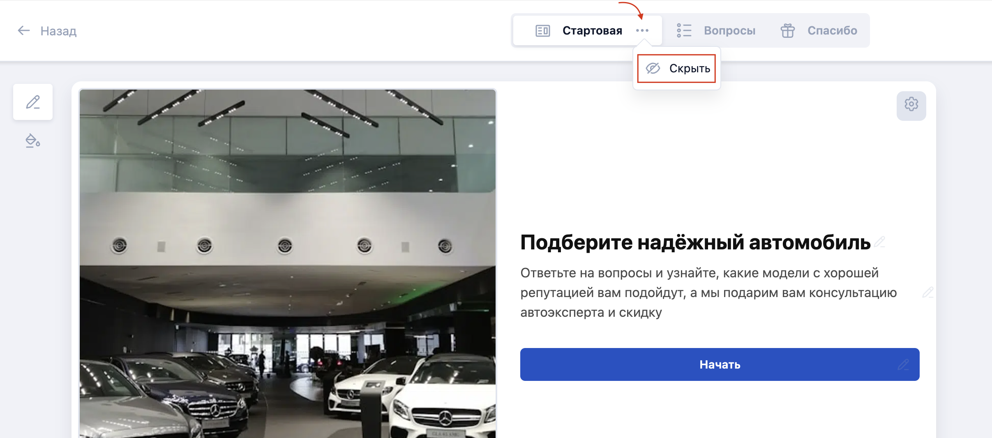Click the car showroom cover image
The width and height of the screenshot is (992, 438).
tap(288, 263)
